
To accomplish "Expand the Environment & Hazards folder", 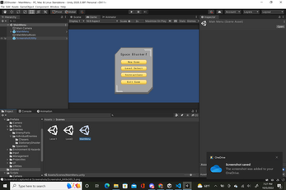I will 8,150.
